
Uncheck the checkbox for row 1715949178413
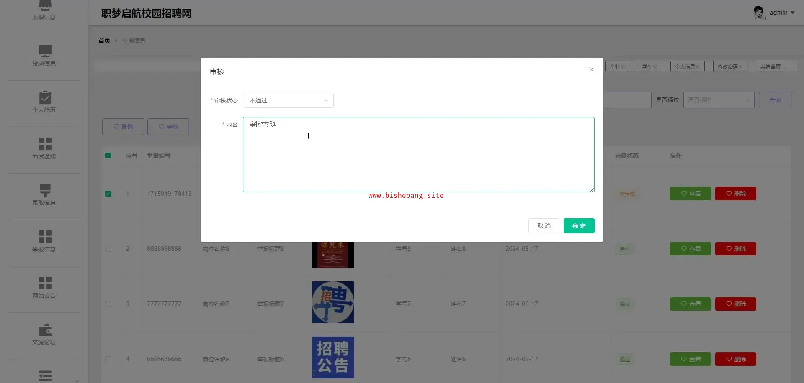click(108, 194)
